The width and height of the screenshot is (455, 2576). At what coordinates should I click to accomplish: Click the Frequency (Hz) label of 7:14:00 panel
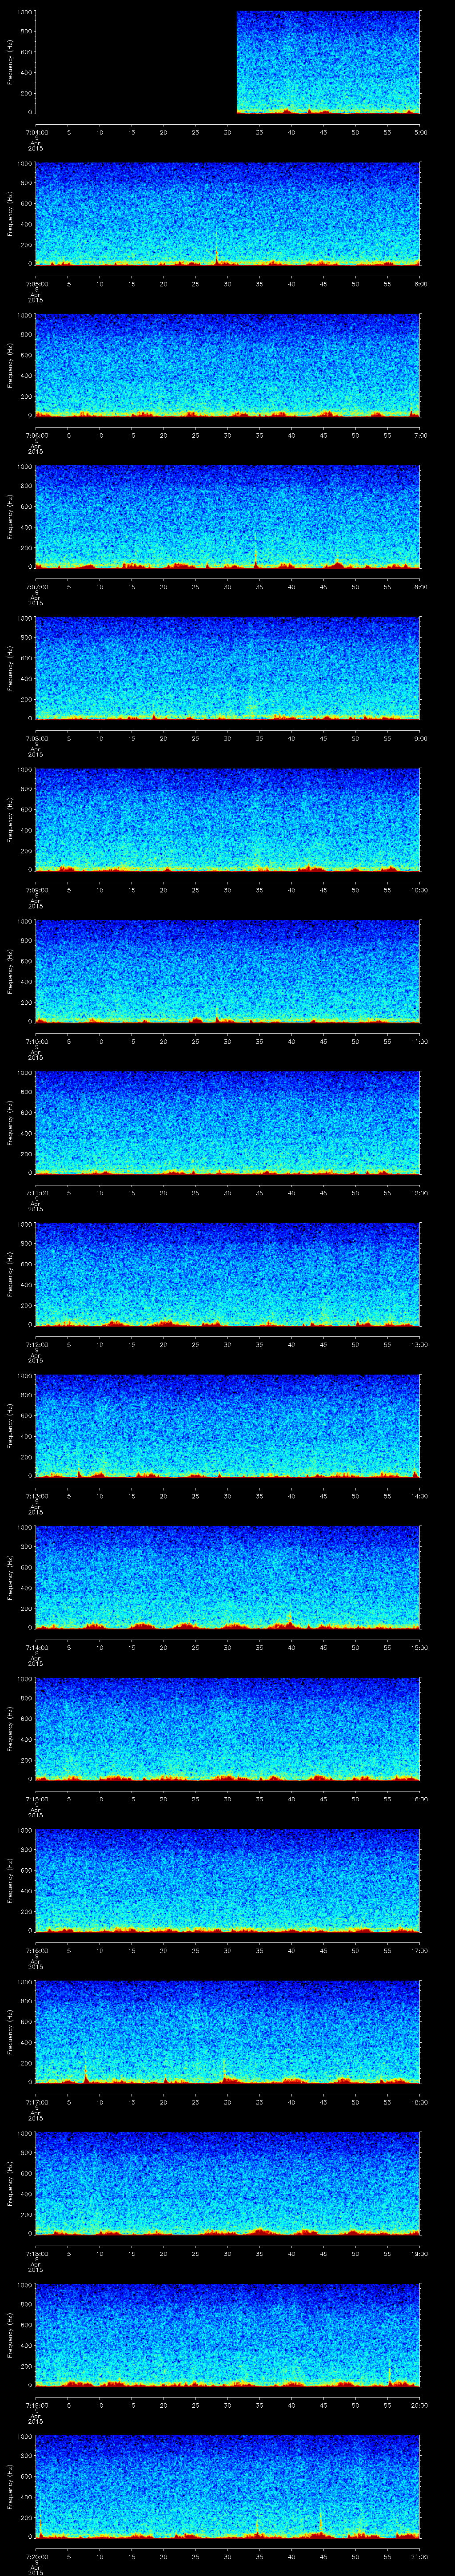[11, 1577]
